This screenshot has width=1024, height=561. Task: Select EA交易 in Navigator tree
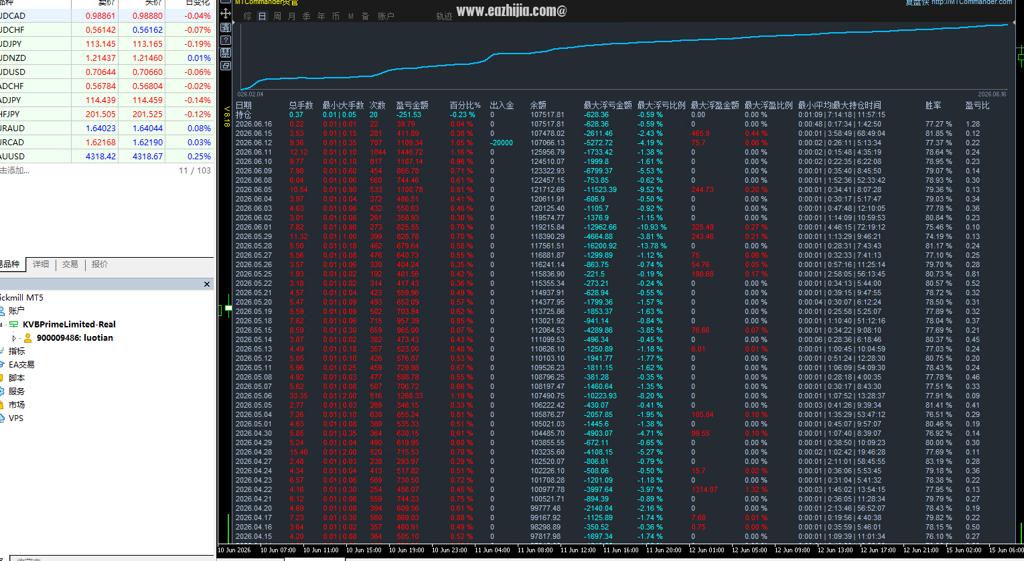point(21,364)
